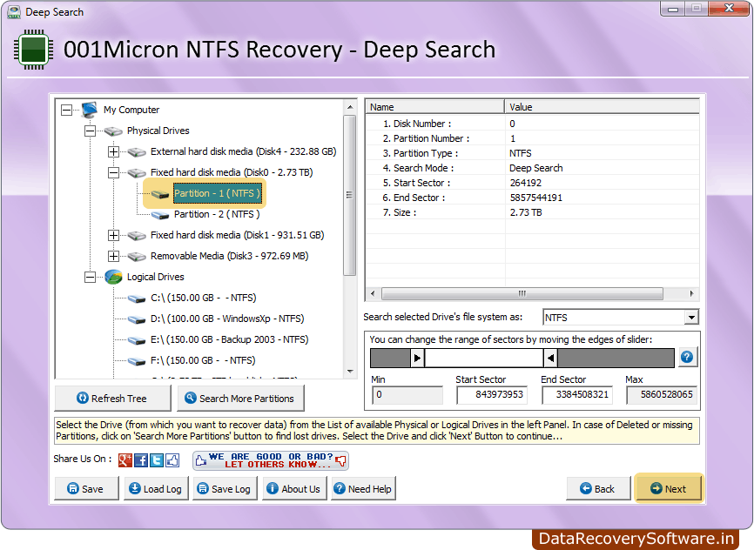This screenshot has width=754, height=550.
Task: Collapse Fixed hard disk media Disk0 node
Action: tap(113, 172)
